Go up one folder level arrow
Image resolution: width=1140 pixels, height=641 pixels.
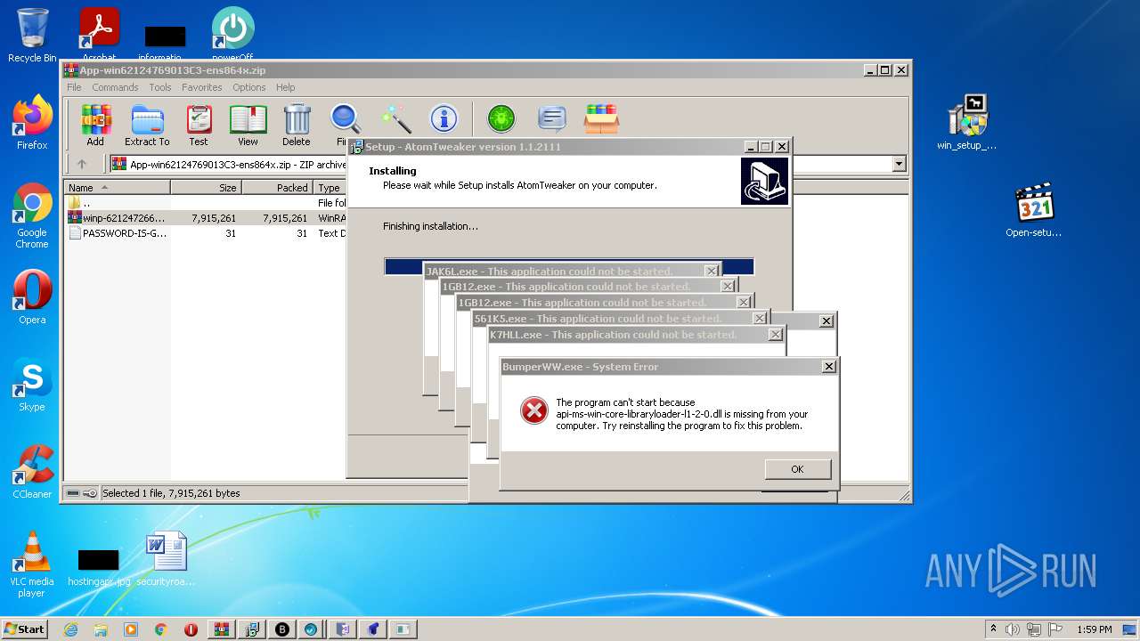[x=82, y=164]
